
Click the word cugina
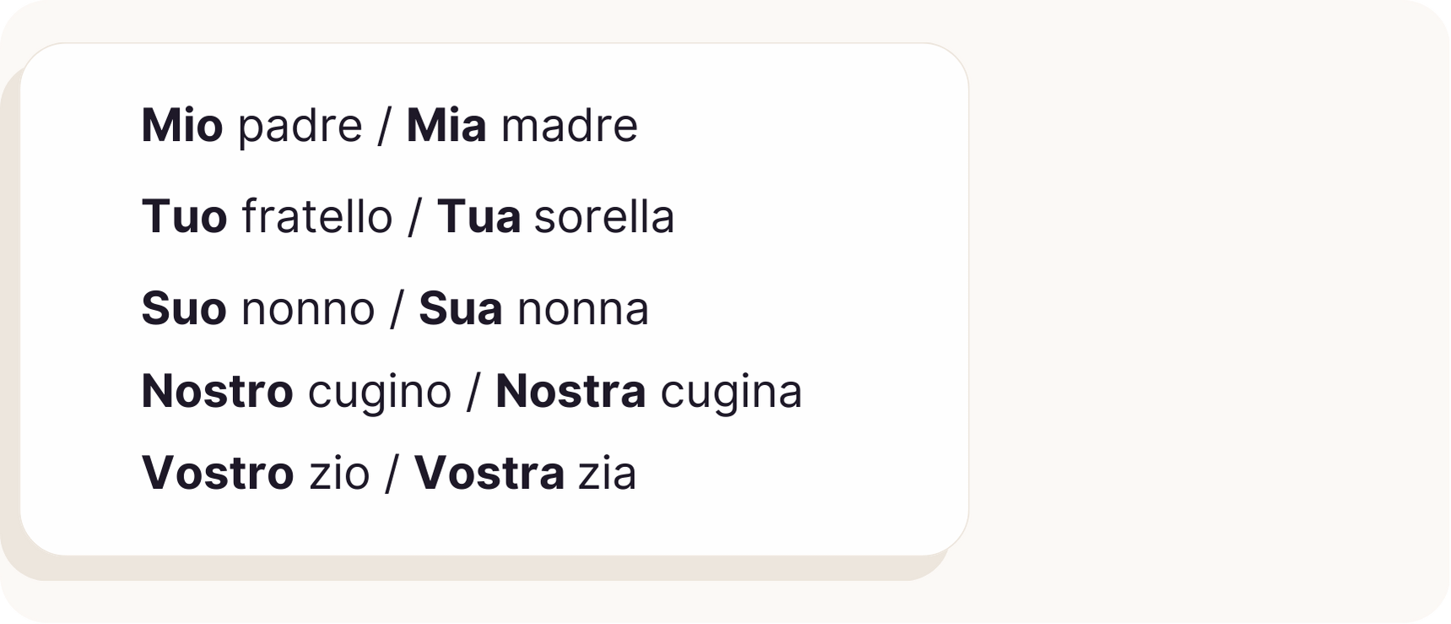click(730, 392)
